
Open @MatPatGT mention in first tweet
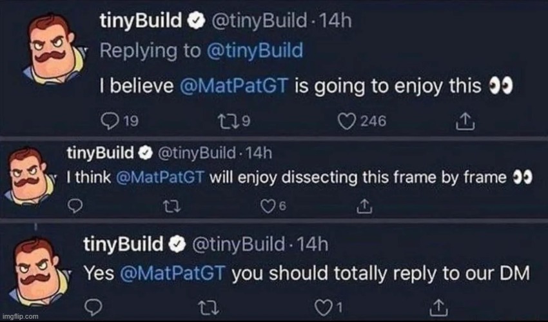coord(234,85)
